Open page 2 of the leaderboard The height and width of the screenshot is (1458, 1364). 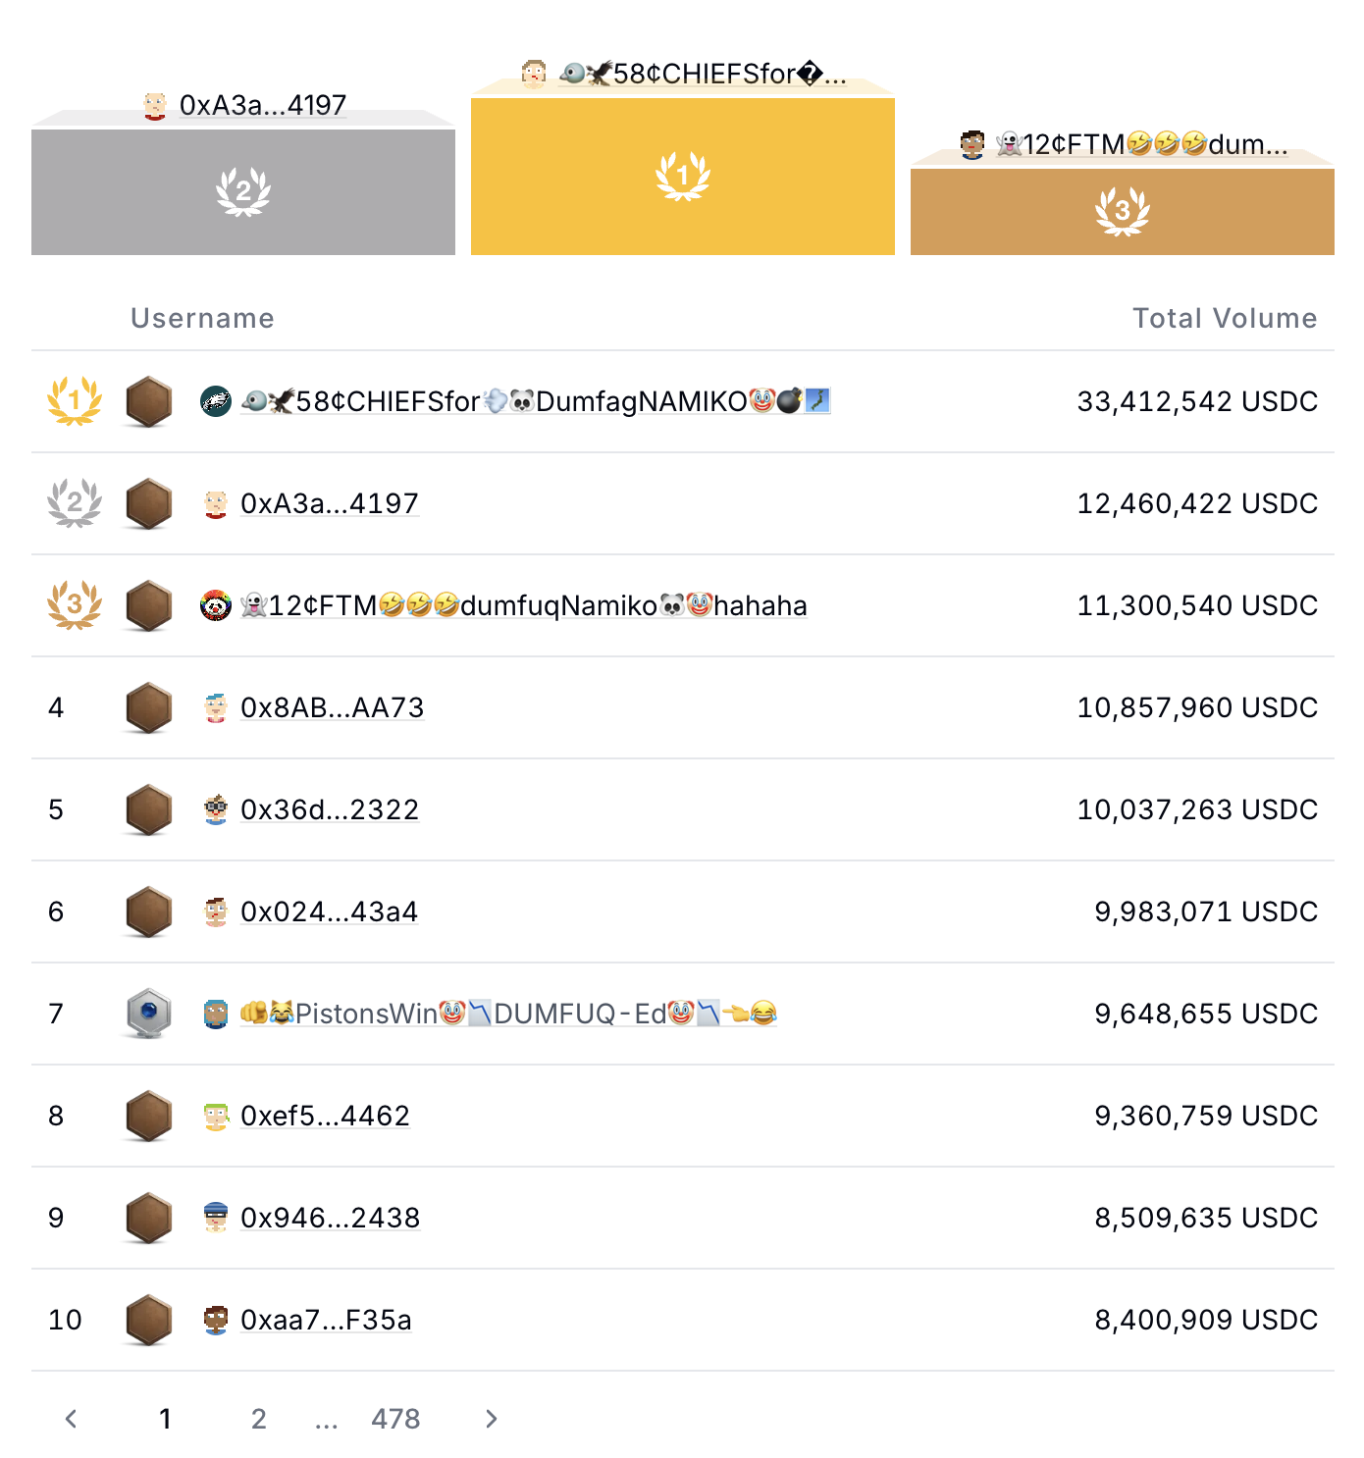(x=259, y=1419)
